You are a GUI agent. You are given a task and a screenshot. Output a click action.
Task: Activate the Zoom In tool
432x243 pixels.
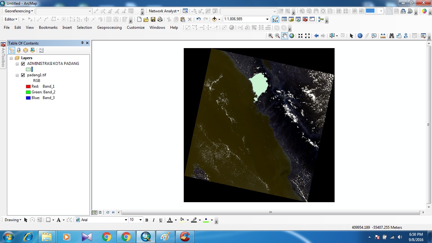[x=270, y=35]
